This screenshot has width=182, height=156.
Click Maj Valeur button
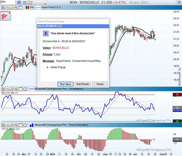click(x=66, y=84)
